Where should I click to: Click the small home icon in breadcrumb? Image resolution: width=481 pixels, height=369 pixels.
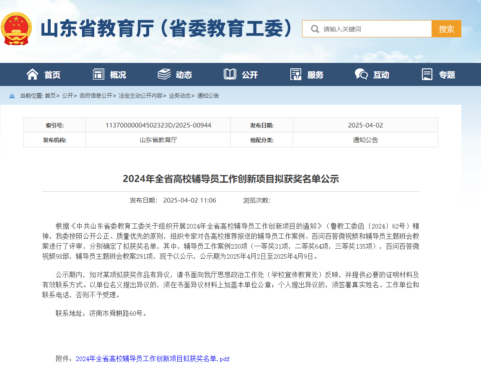[x=12, y=96]
